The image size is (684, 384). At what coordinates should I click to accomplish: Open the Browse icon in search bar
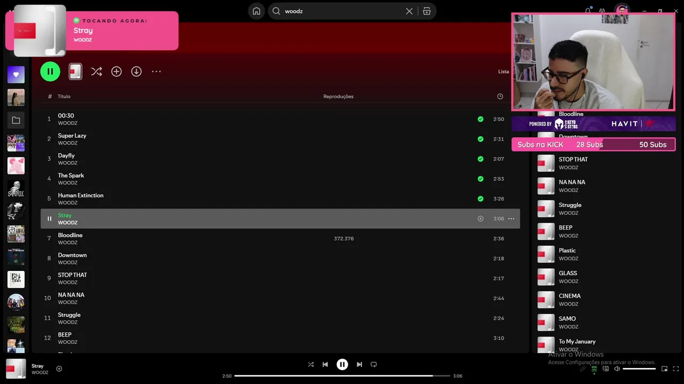(x=426, y=11)
